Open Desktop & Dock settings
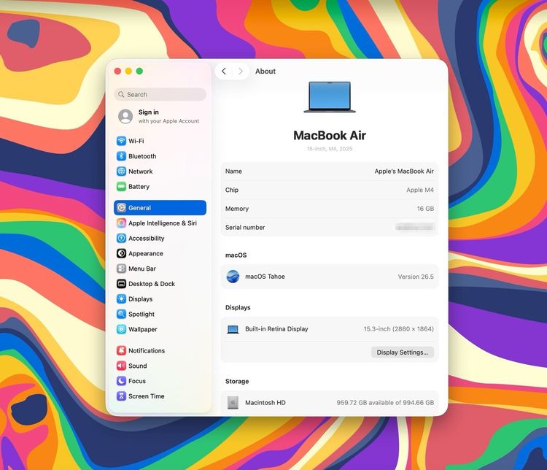This screenshot has height=470, width=547. [160, 284]
